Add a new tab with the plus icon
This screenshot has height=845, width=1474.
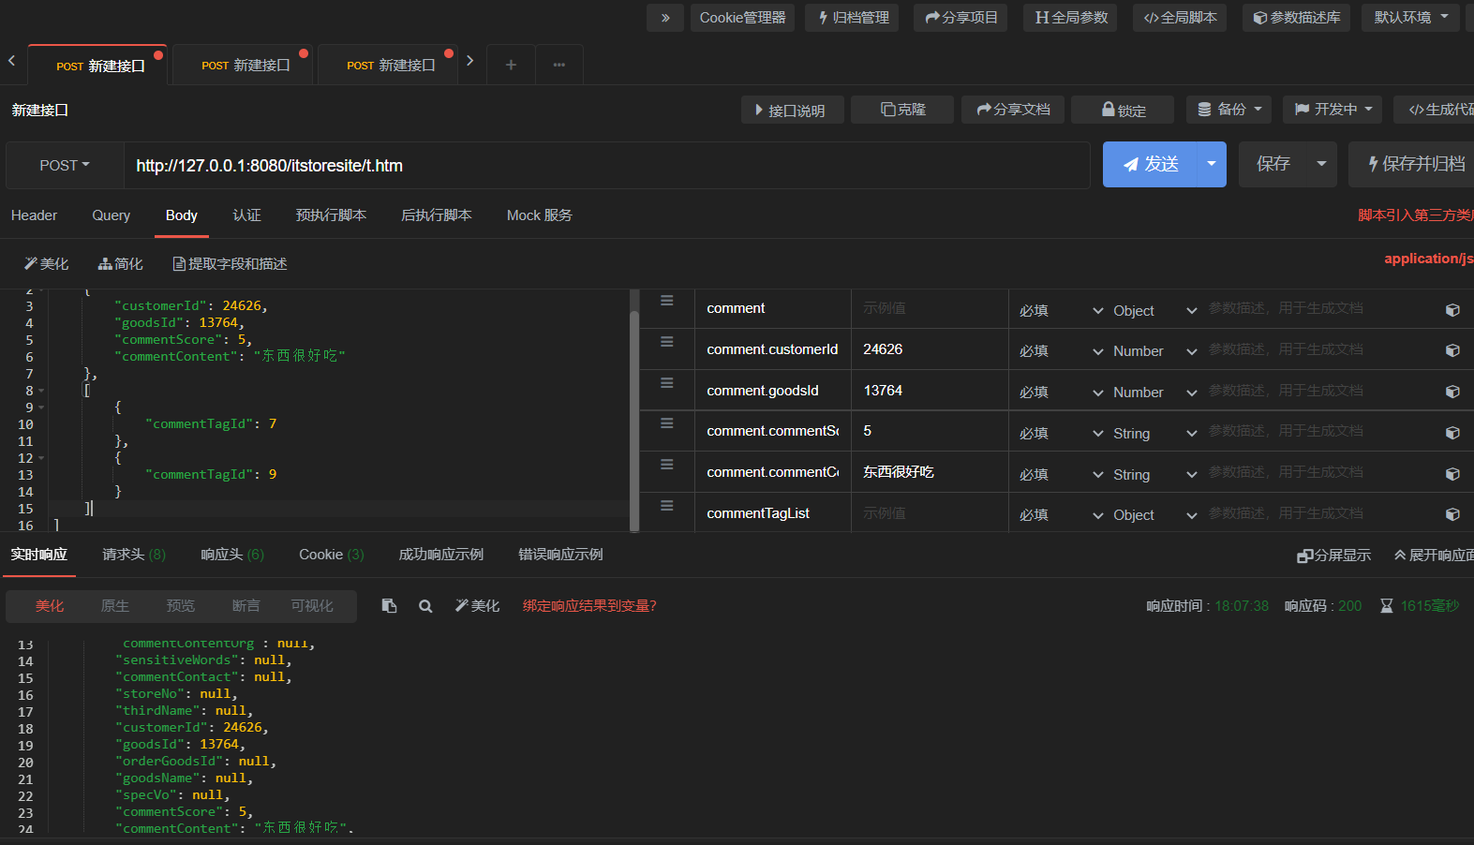511,65
